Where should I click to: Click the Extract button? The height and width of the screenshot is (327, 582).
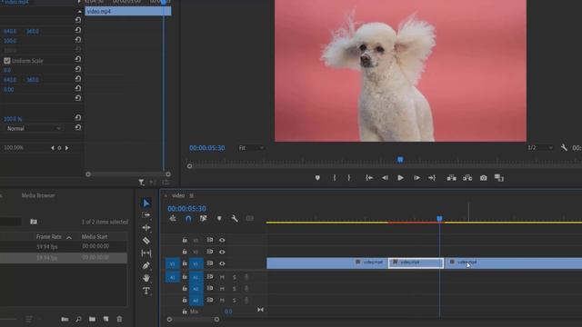coord(467,178)
